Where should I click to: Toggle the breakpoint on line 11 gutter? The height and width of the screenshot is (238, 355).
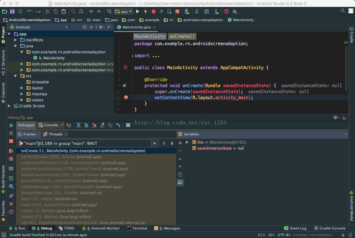[126, 97]
